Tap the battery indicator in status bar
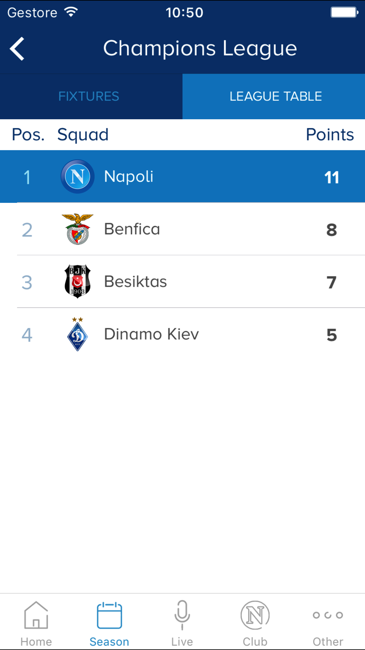The height and width of the screenshot is (650, 365). click(345, 12)
